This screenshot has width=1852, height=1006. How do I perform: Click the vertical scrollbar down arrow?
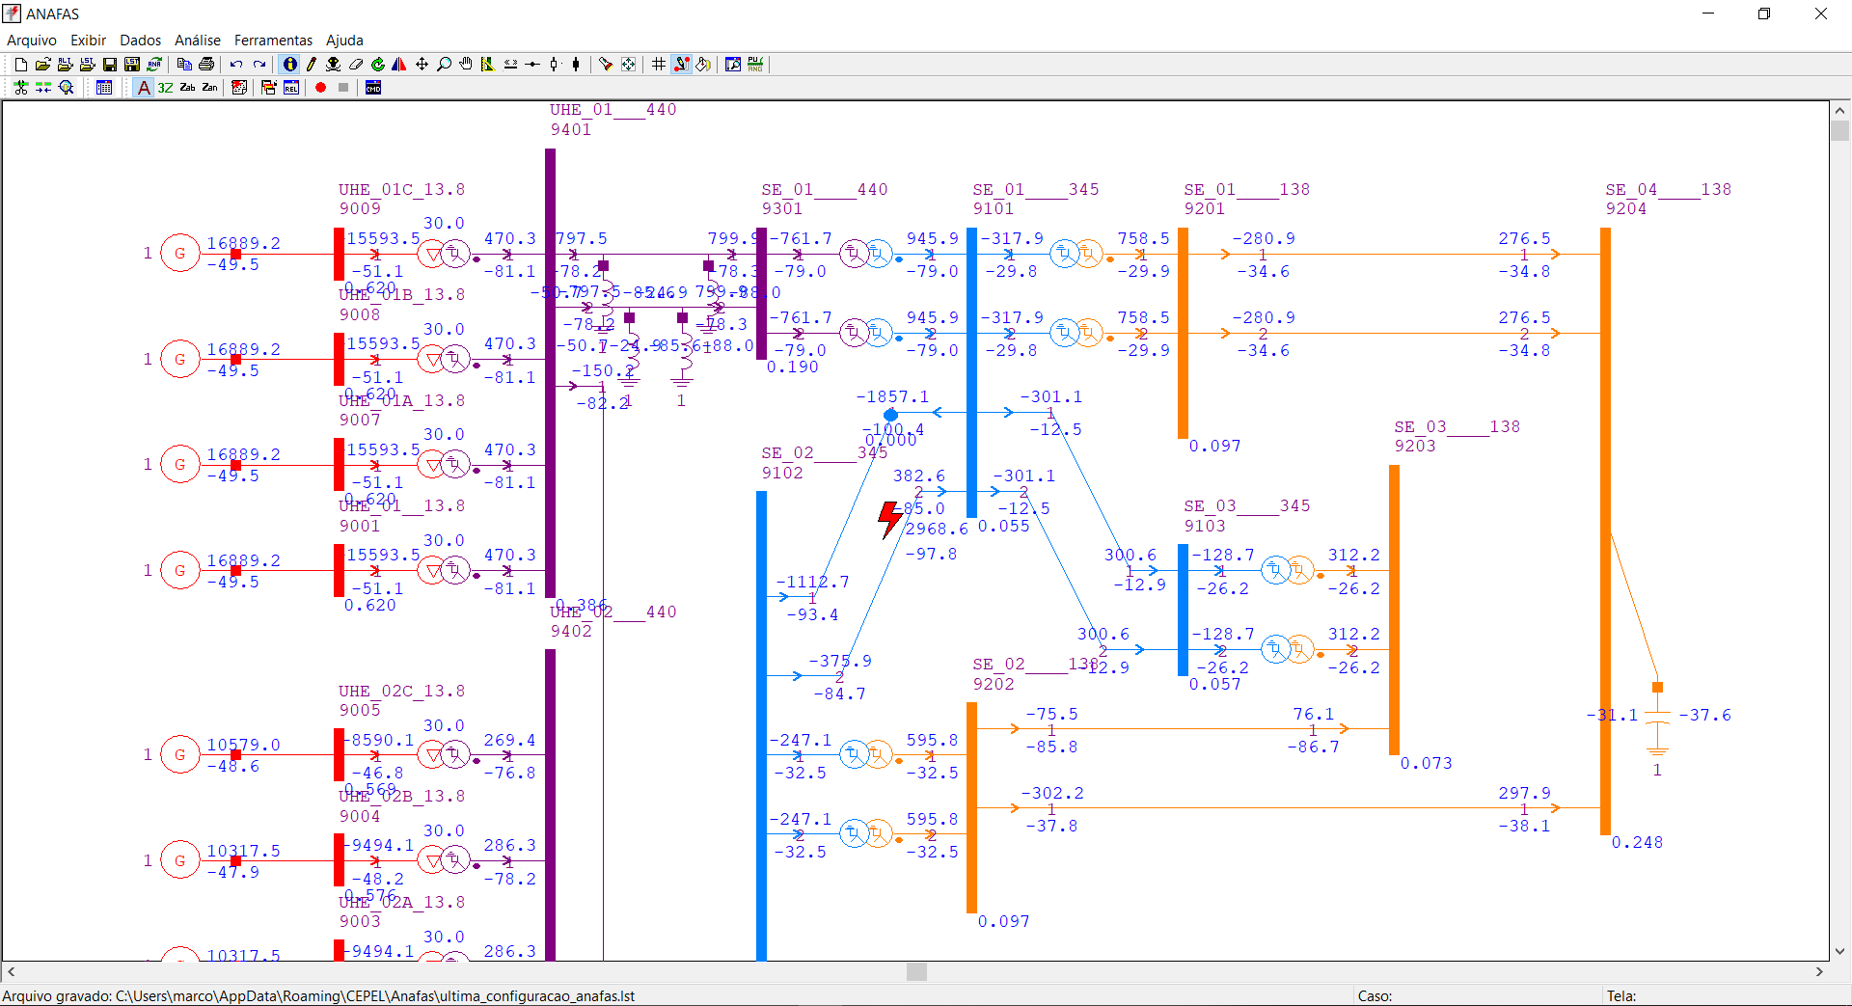point(1839,951)
